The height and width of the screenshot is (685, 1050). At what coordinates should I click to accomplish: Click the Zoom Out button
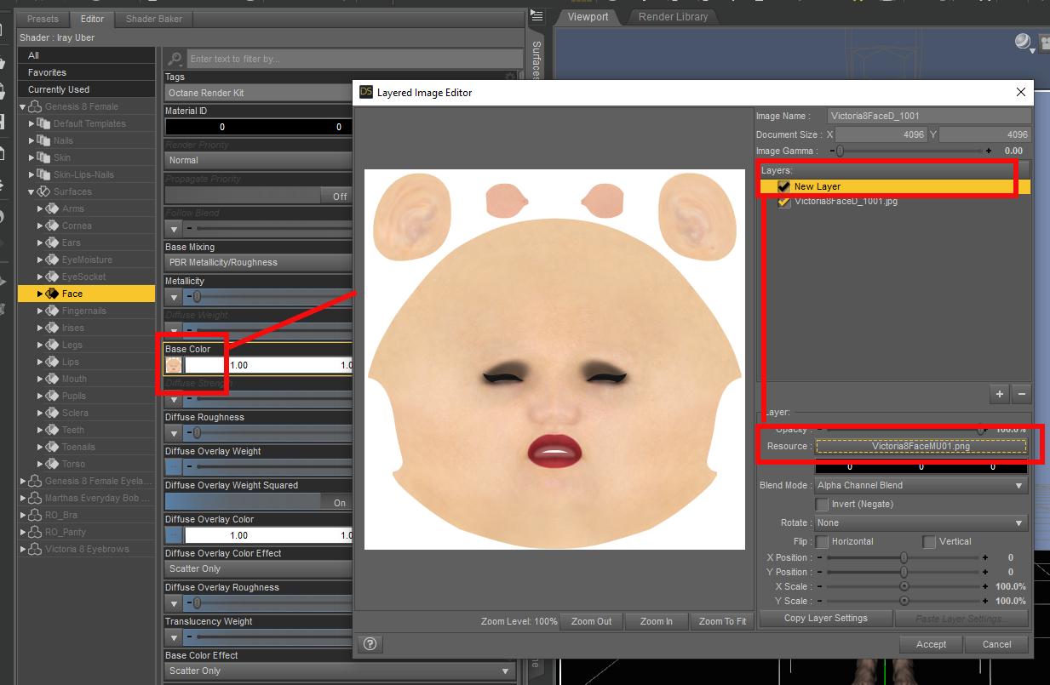pos(591,621)
